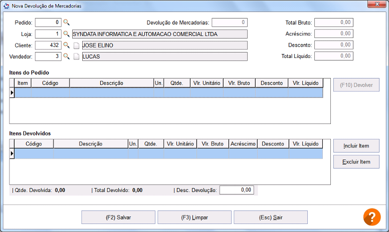Click the Desconto total field
Viewport: 389px width, 232px height.
[x=334, y=45]
